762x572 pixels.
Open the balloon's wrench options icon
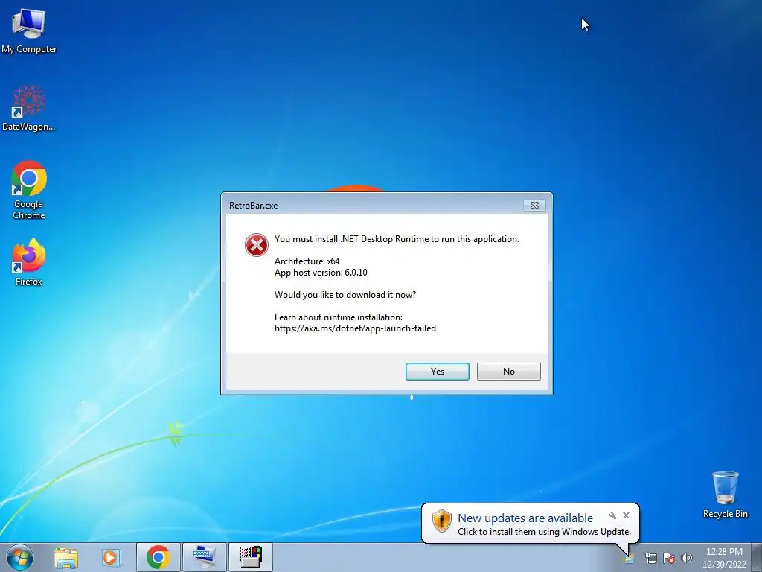pos(612,515)
